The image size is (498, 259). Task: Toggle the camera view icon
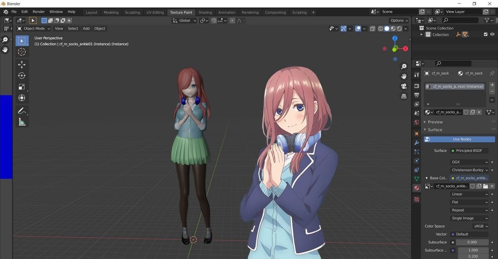coord(404,86)
